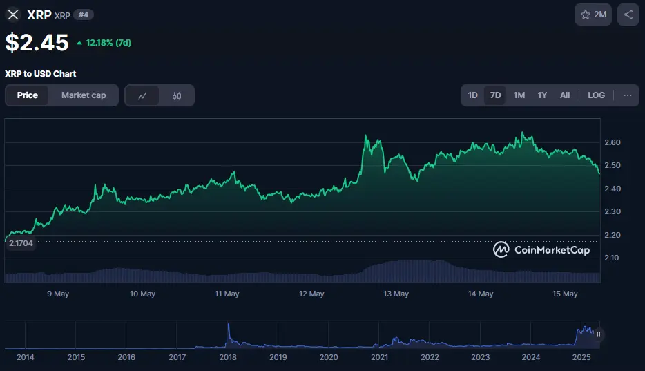645x371 pixels.
Task: Click the 11 May date label
Action: pyautogui.click(x=227, y=294)
